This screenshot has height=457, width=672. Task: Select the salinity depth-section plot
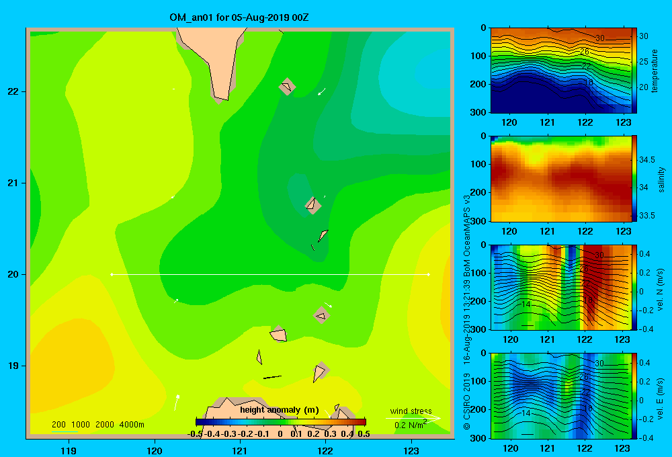click(x=560, y=179)
